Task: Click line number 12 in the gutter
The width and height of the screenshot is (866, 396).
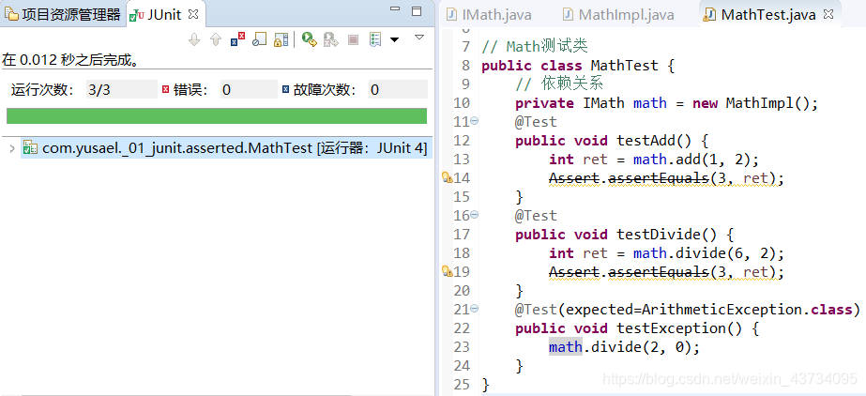Action: pos(462,141)
